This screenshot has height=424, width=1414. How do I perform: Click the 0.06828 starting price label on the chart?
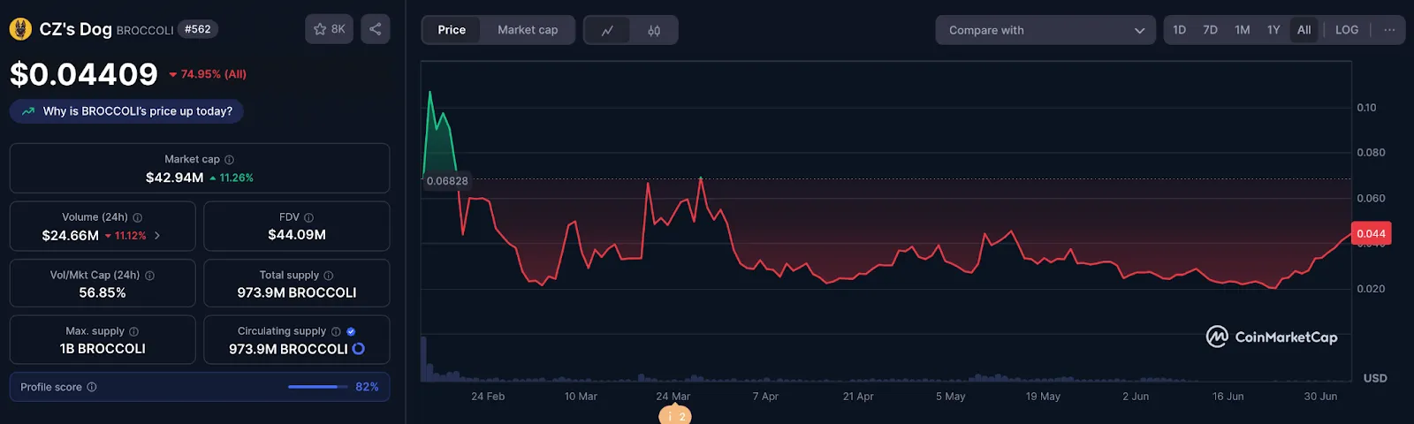click(x=447, y=181)
